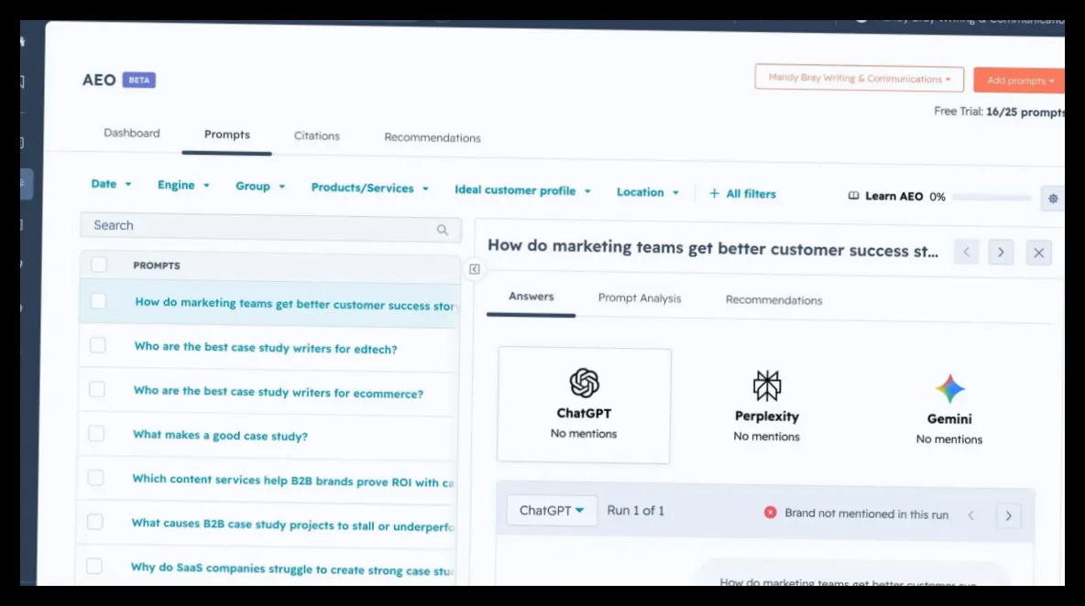
Task: Click the search magnifier icon
Action: tap(443, 230)
